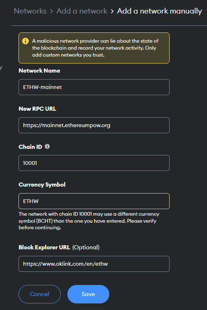The image size is (207, 310).
Task: Click the Chain ID info tooltip icon
Action: [x=47, y=146]
